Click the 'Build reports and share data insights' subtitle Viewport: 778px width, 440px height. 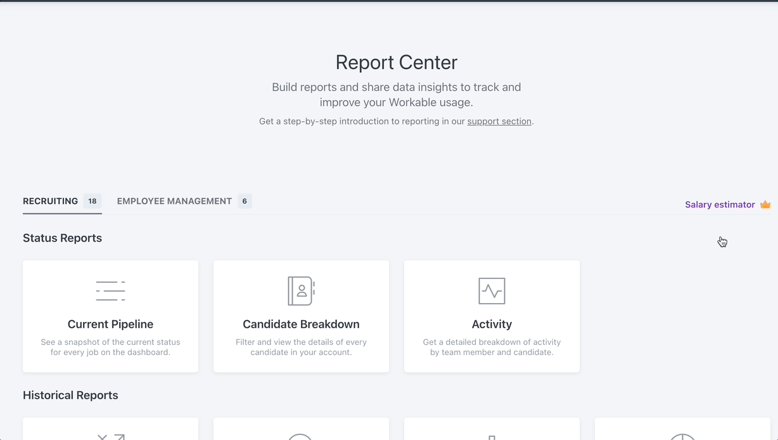click(x=397, y=94)
